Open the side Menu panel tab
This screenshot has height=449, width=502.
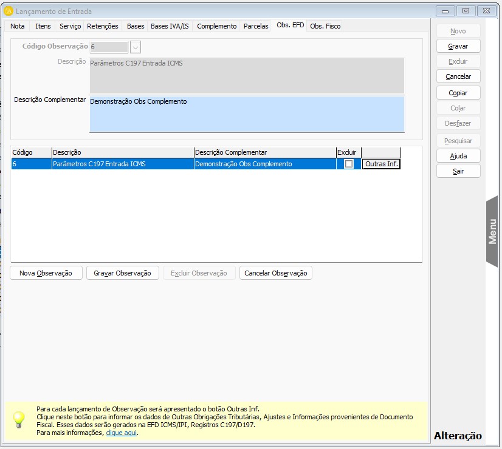492,231
